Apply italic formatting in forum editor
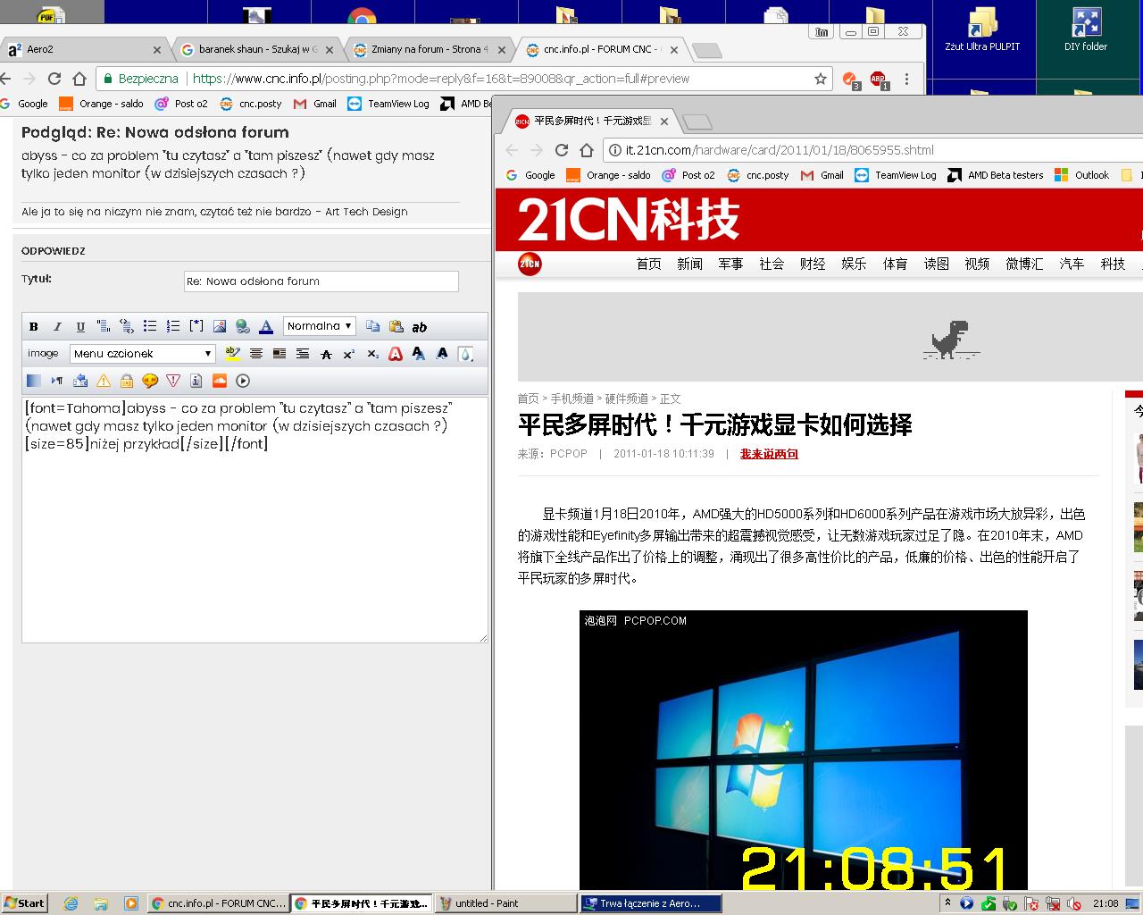 57,326
